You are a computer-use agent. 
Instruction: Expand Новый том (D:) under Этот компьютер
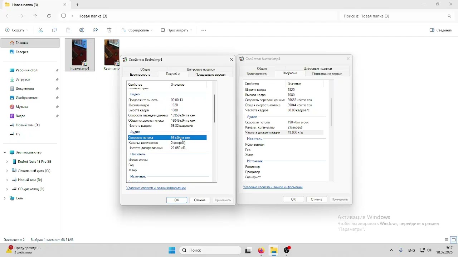(7, 180)
